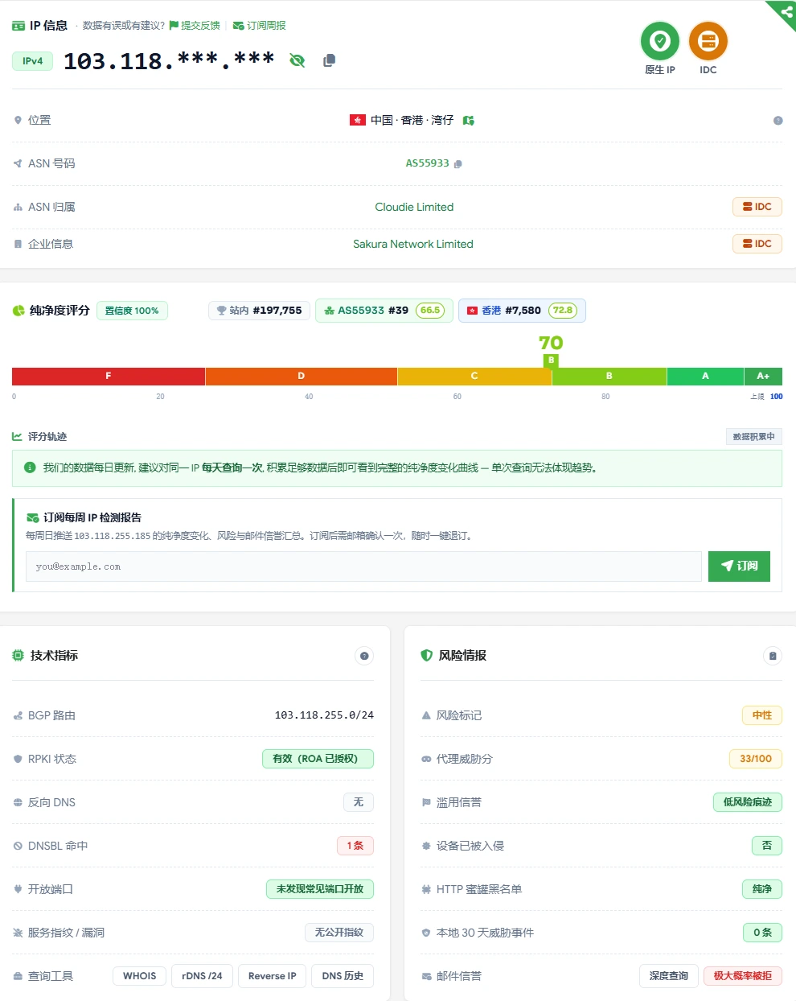
Task: Click the orange IDC server badge
Action: coord(708,40)
